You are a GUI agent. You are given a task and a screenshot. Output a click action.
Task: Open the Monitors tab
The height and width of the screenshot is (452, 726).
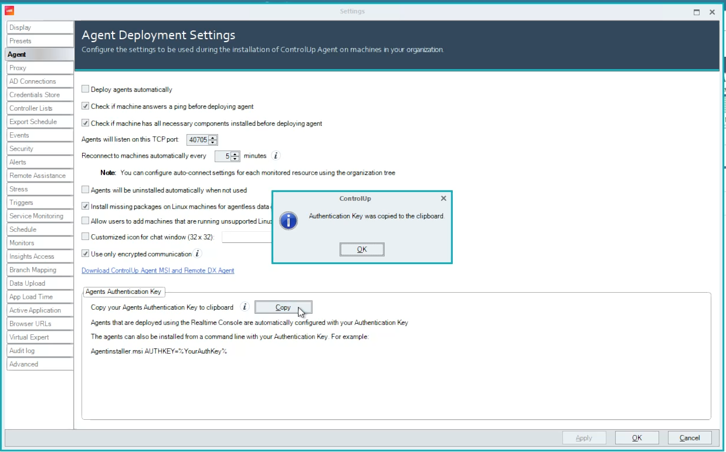tap(39, 243)
